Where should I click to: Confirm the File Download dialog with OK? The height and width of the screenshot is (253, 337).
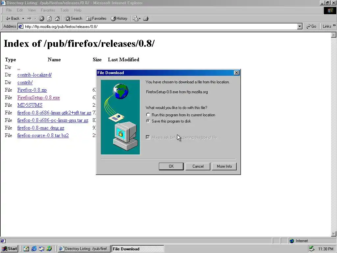171,166
